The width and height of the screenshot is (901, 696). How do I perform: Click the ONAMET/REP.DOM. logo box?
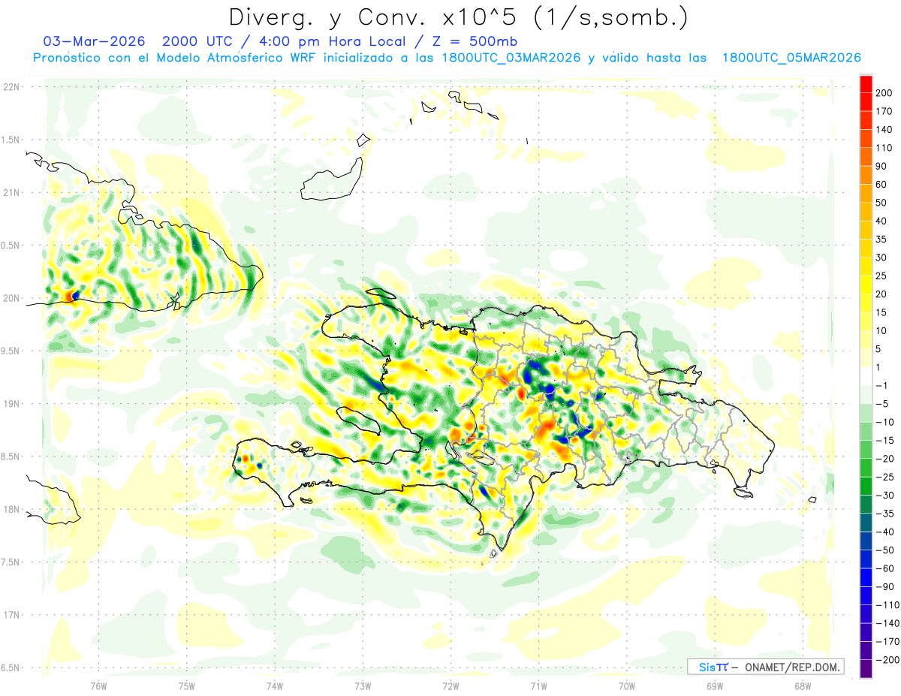tap(765, 667)
